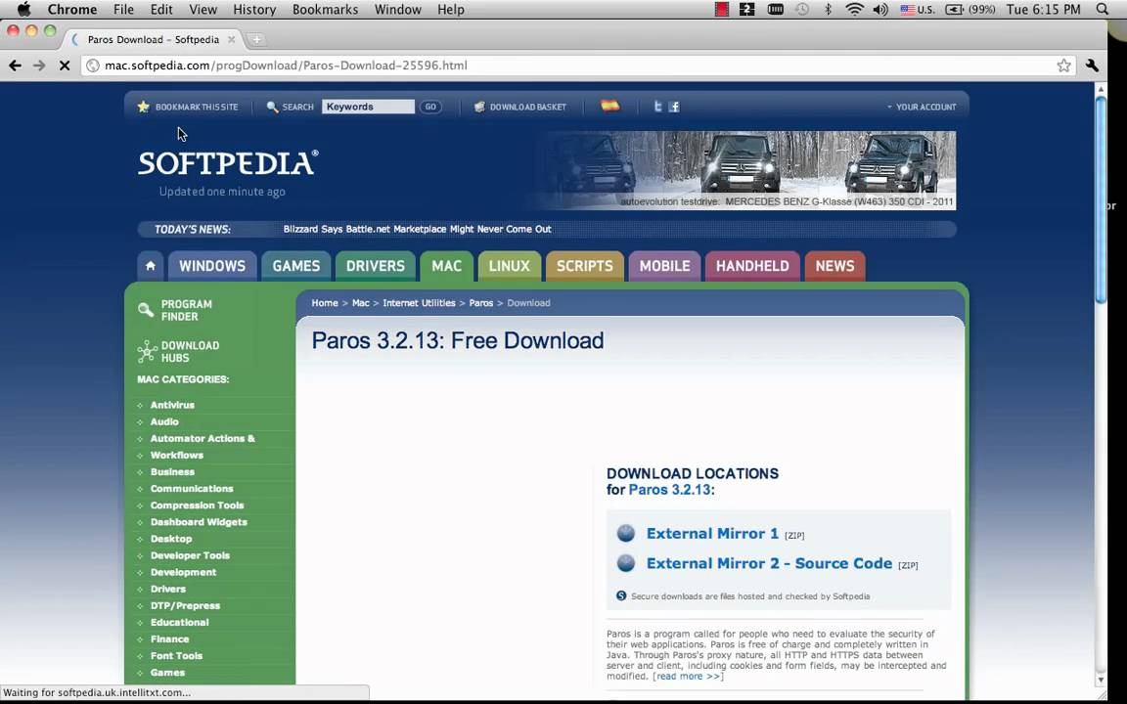Open the Educational category
The width and height of the screenshot is (1127, 704).
pos(180,622)
